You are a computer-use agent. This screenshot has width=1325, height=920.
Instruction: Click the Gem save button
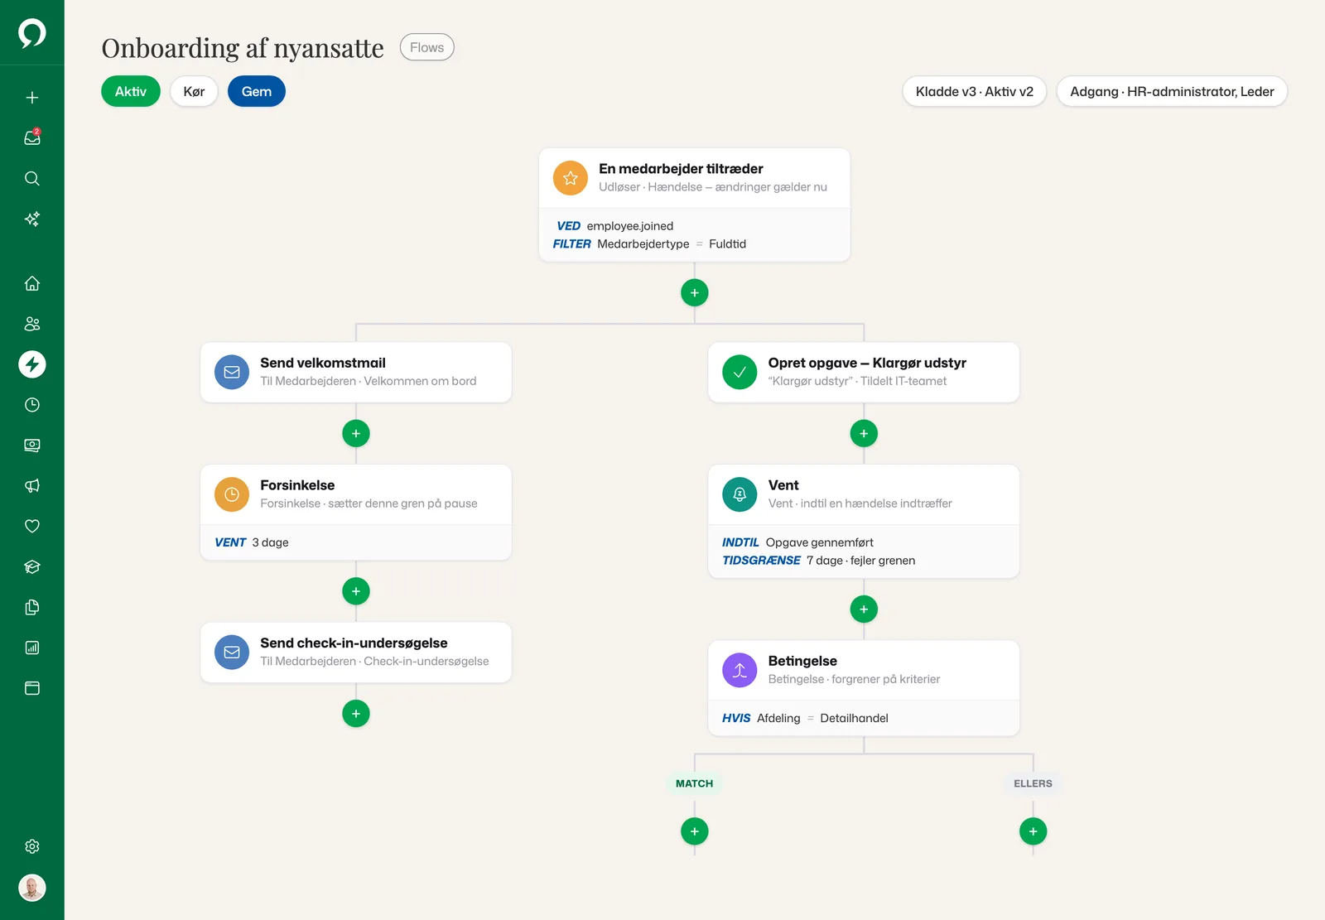click(x=257, y=91)
